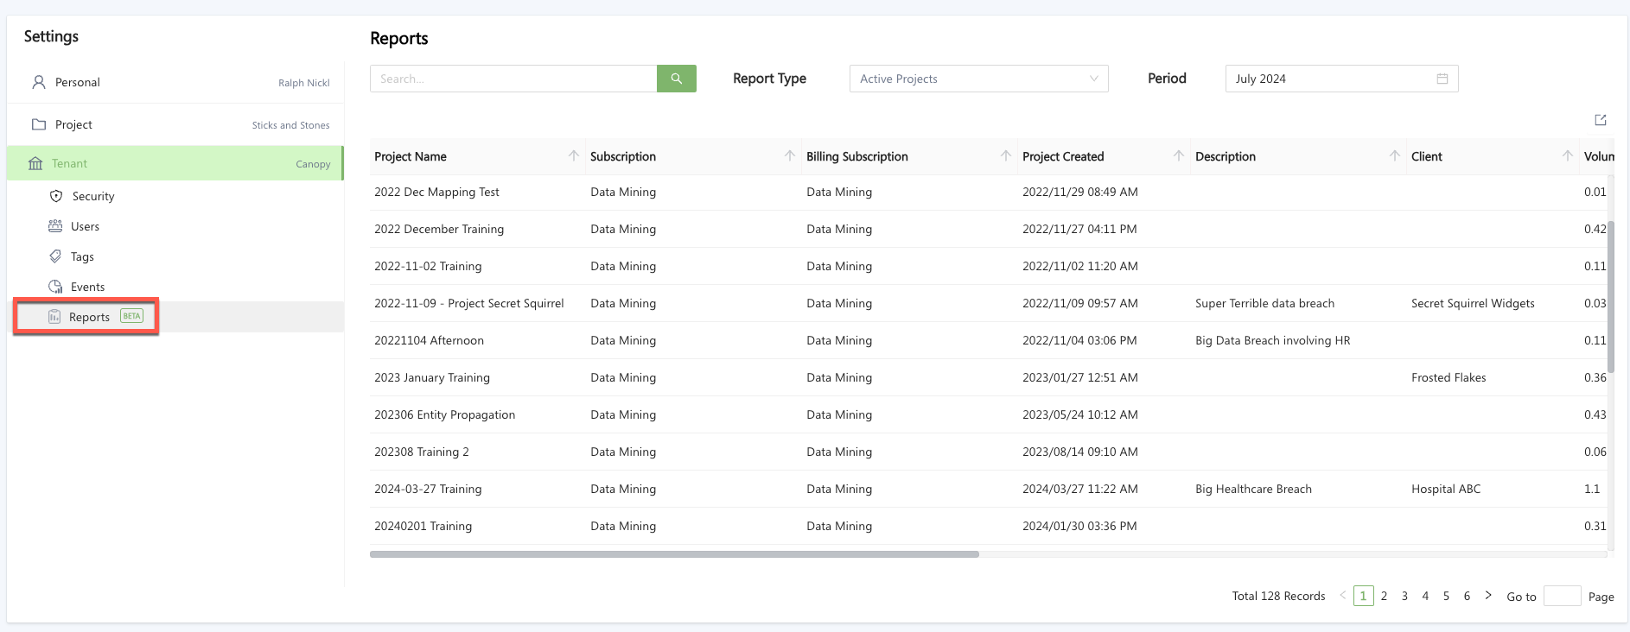
Task: Sort by Subscription column arrow
Action: coord(790,155)
